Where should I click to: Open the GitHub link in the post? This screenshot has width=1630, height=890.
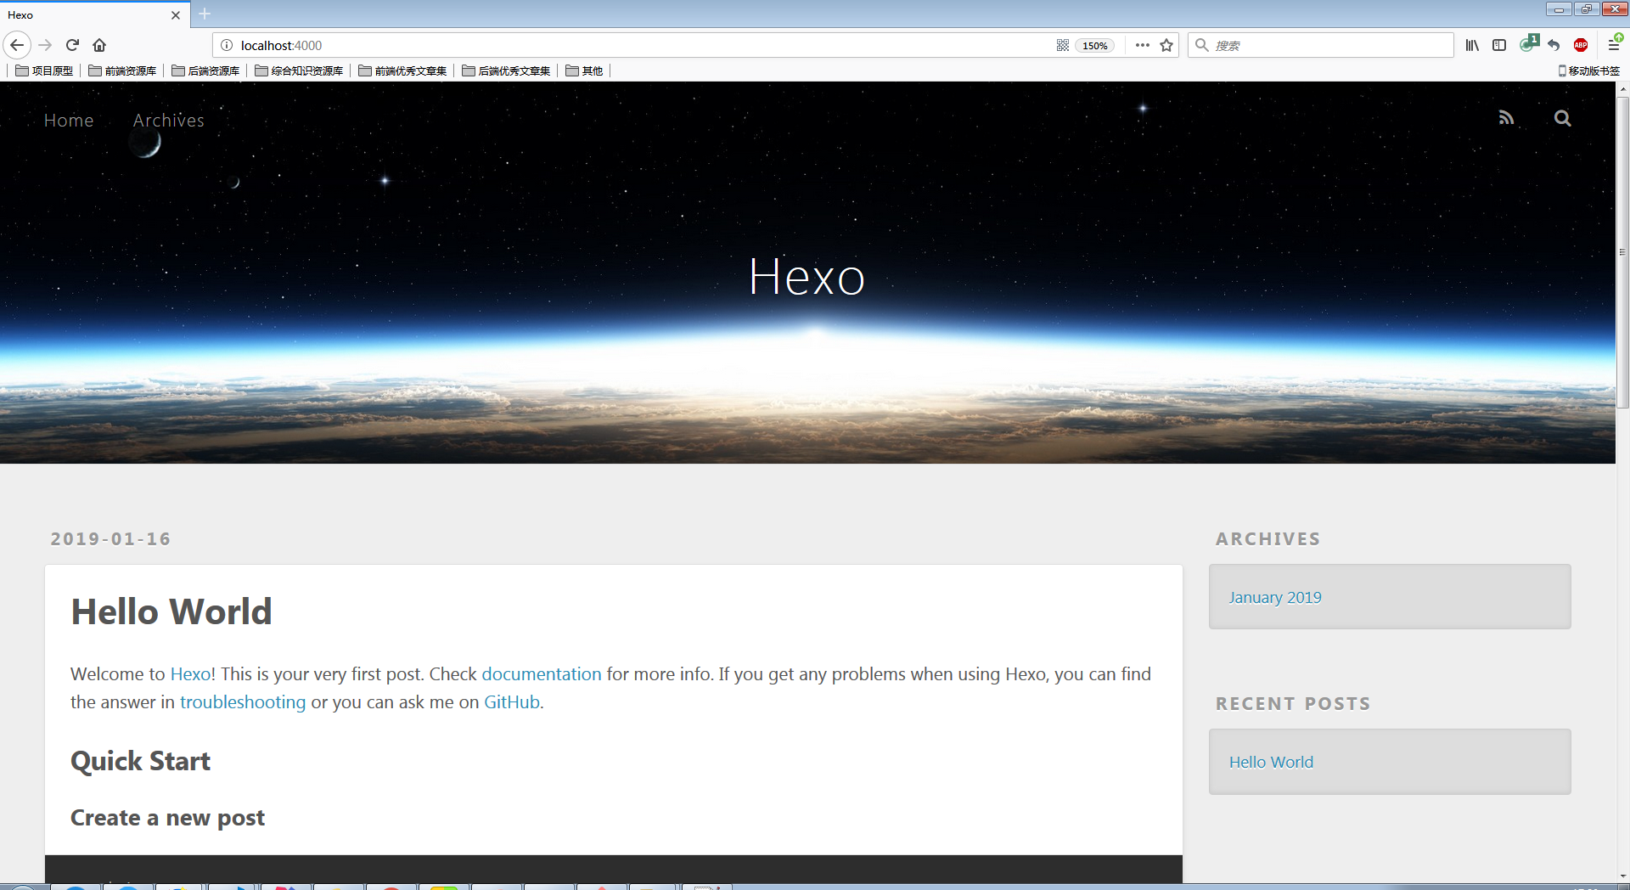coord(512,702)
